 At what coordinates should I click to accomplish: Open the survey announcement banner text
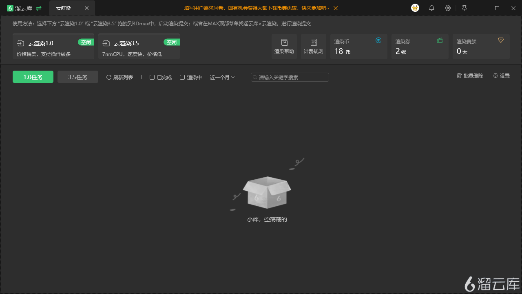[257, 8]
